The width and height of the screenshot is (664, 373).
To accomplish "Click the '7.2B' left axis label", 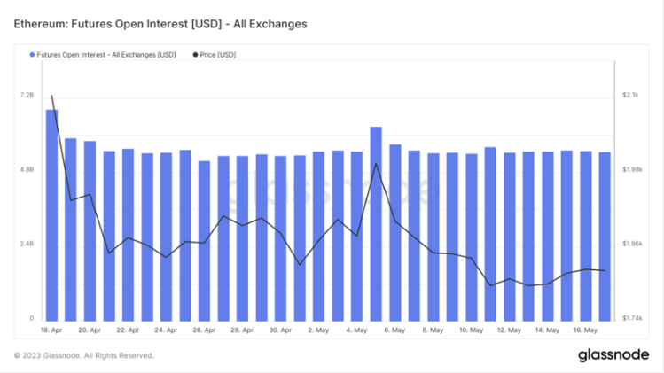I will pos(27,95).
